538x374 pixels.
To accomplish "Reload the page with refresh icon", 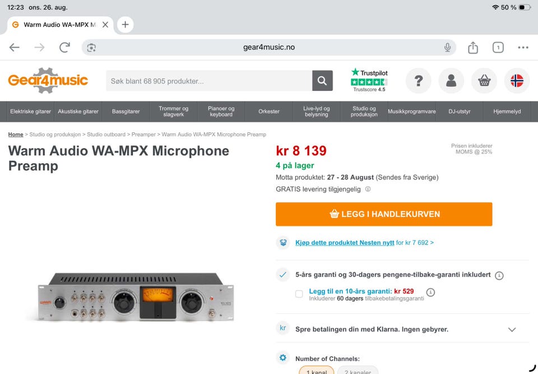I will (64, 48).
